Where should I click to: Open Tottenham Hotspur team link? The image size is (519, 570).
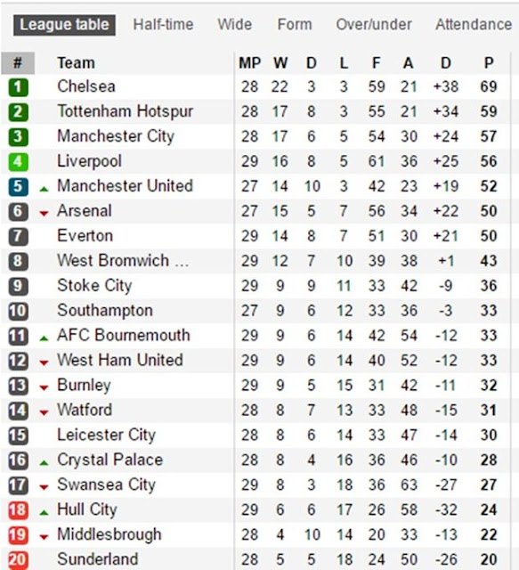pyautogui.click(x=125, y=111)
